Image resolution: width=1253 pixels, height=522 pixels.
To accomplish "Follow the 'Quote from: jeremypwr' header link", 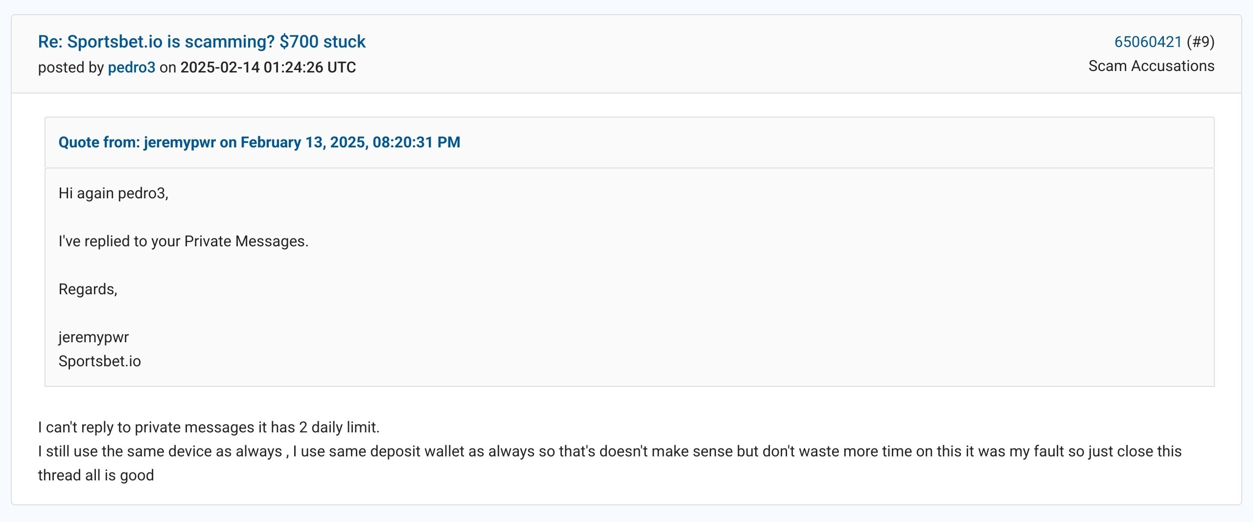I will 259,142.
